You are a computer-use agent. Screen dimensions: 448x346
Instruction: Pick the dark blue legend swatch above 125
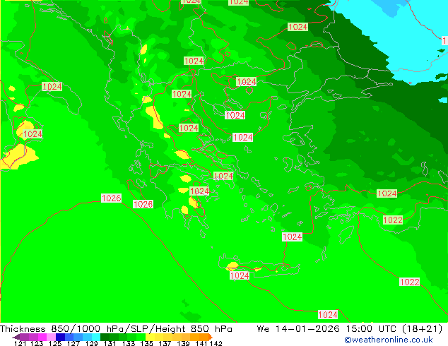coord(60,337)
